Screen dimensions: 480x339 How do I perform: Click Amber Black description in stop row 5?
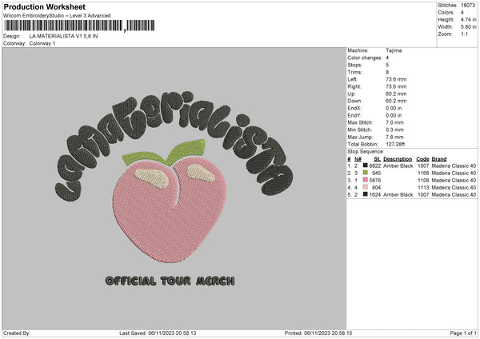398,194
